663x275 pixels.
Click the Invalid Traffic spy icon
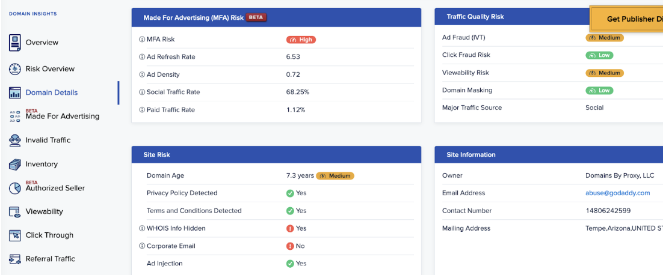[x=15, y=141]
